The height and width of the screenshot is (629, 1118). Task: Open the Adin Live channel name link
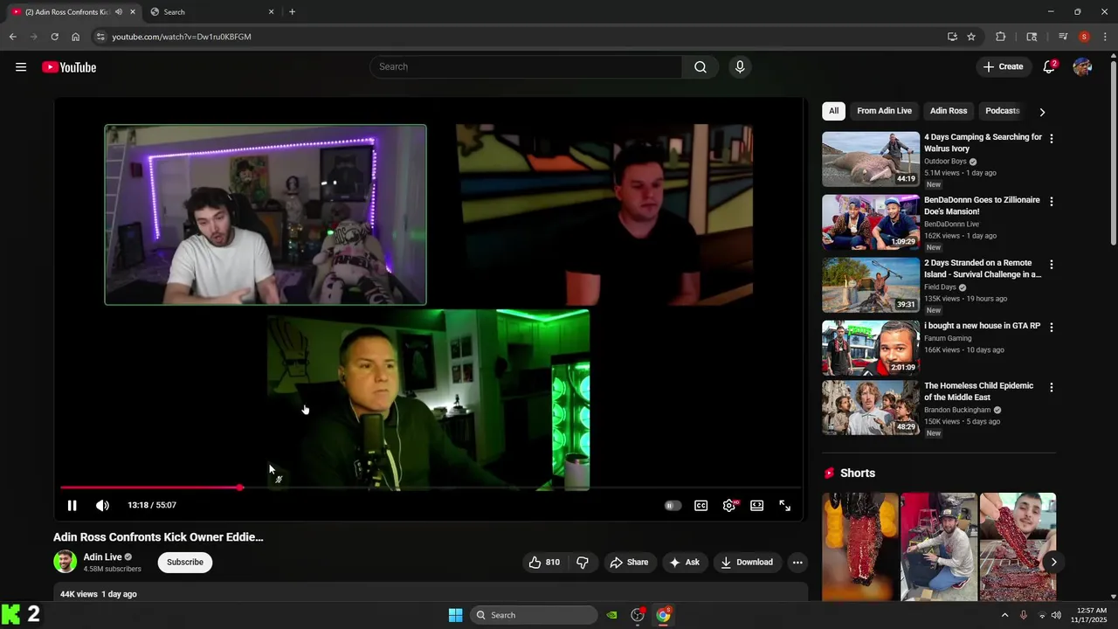102,557
